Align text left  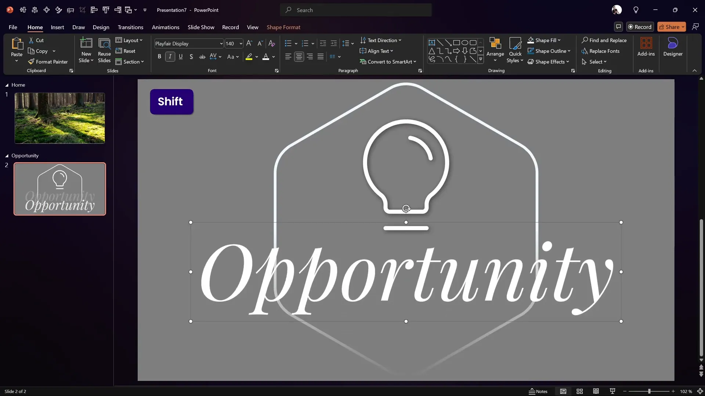288,56
